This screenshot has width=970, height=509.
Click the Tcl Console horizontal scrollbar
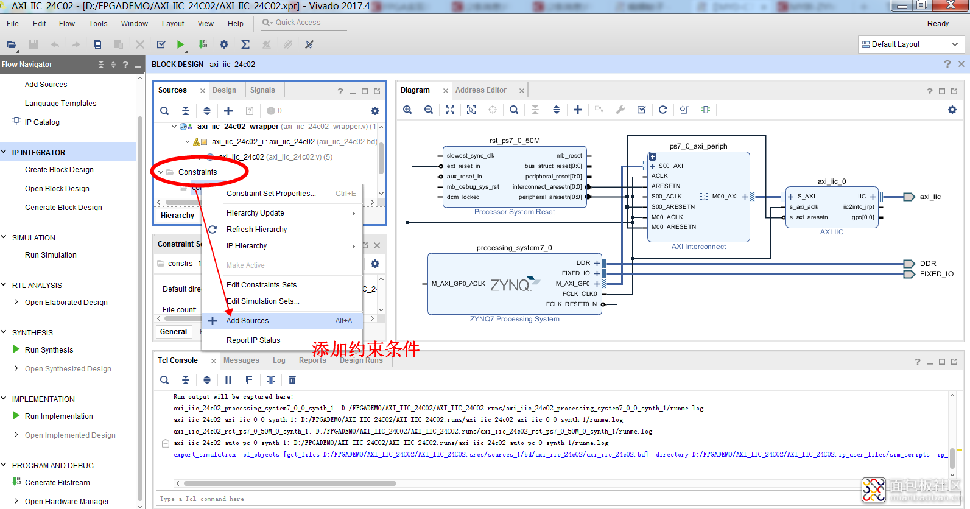tap(290, 483)
